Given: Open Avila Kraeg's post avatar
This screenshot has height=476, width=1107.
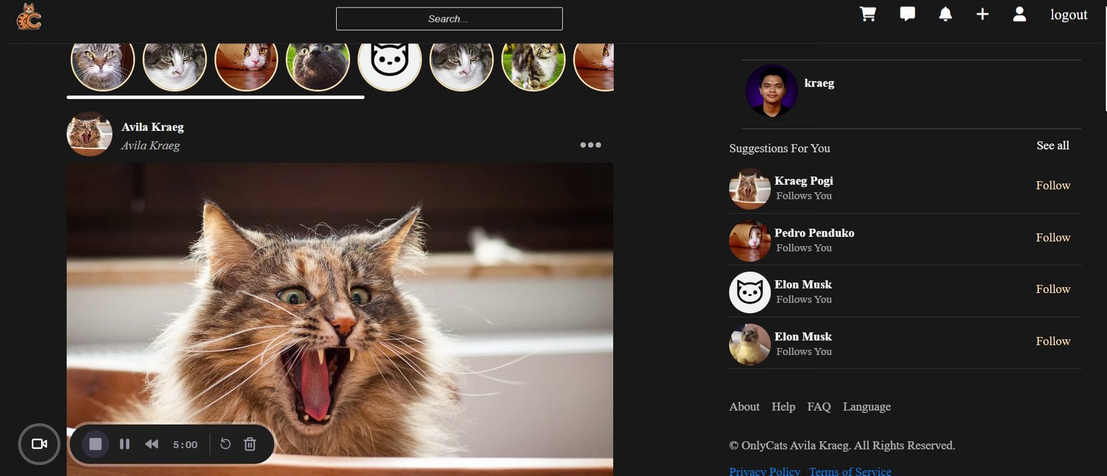Looking at the screenshot, I should pyautogui.click(x=89, y=134).
